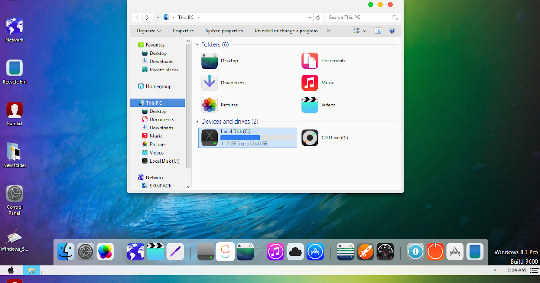
Task: Open the clapperboard Videos dock icon
Action: [x=155, y=252]
